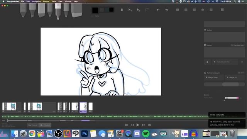The width and height of the screenshot is (247, 139).
Task: Select the highlighted purple board thumbnail
Action: pos(83,107)
